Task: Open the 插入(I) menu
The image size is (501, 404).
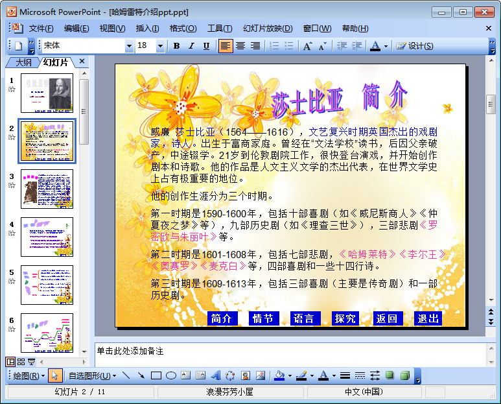Action: [x=147, y=29]
